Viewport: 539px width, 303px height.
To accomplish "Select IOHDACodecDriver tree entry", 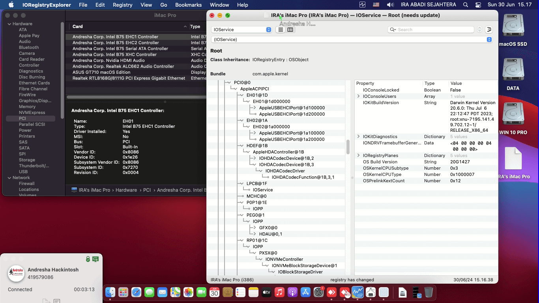I will click(x=285, y=171).
